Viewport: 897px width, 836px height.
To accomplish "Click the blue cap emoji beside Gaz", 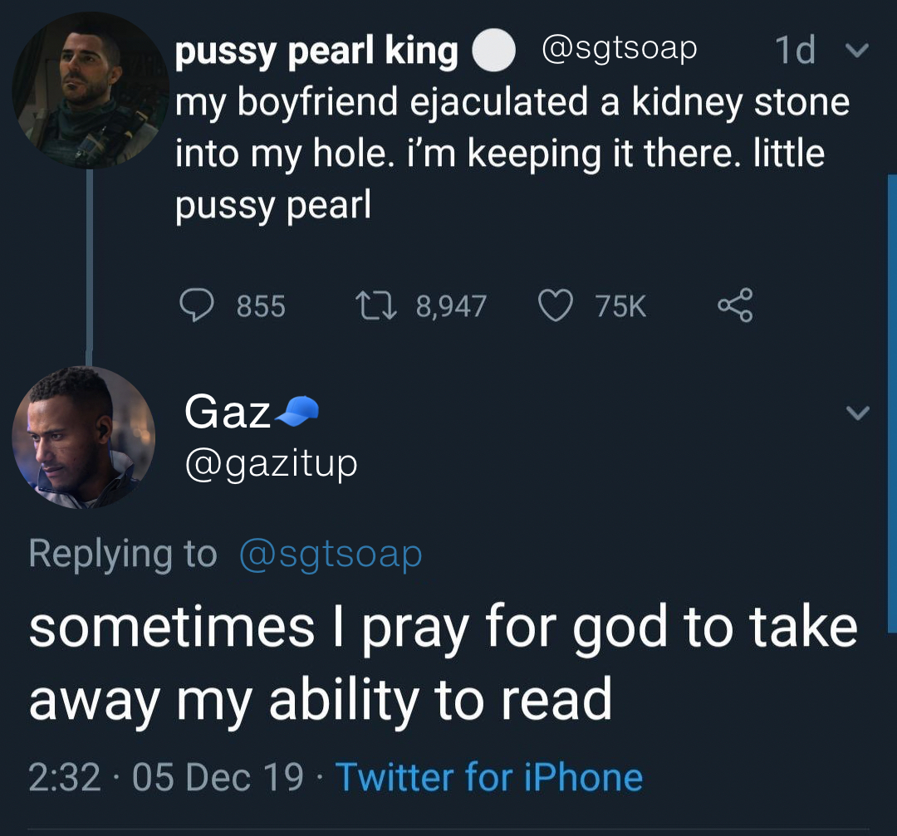I will coord(297,410).
